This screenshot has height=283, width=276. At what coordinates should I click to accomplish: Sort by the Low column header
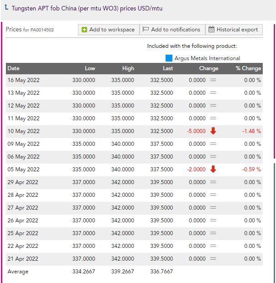[x=90, y=68]
